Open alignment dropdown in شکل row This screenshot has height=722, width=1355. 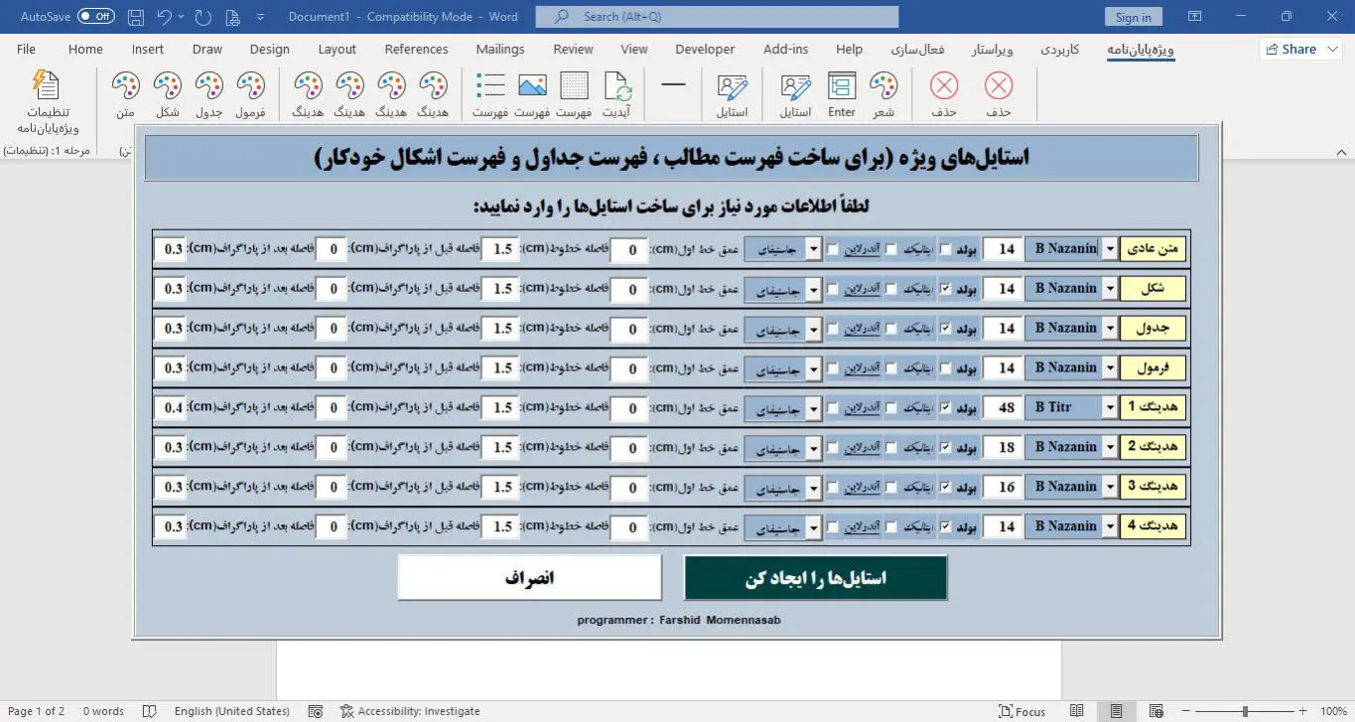[812, 288]
